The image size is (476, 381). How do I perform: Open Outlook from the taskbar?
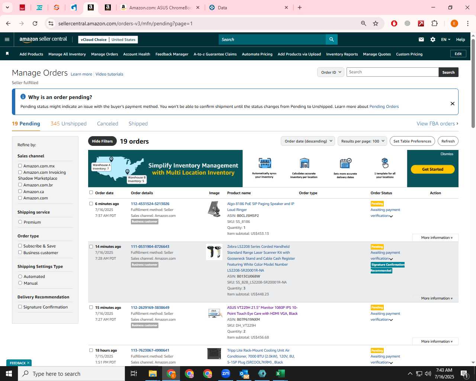[x=244, y=374]
